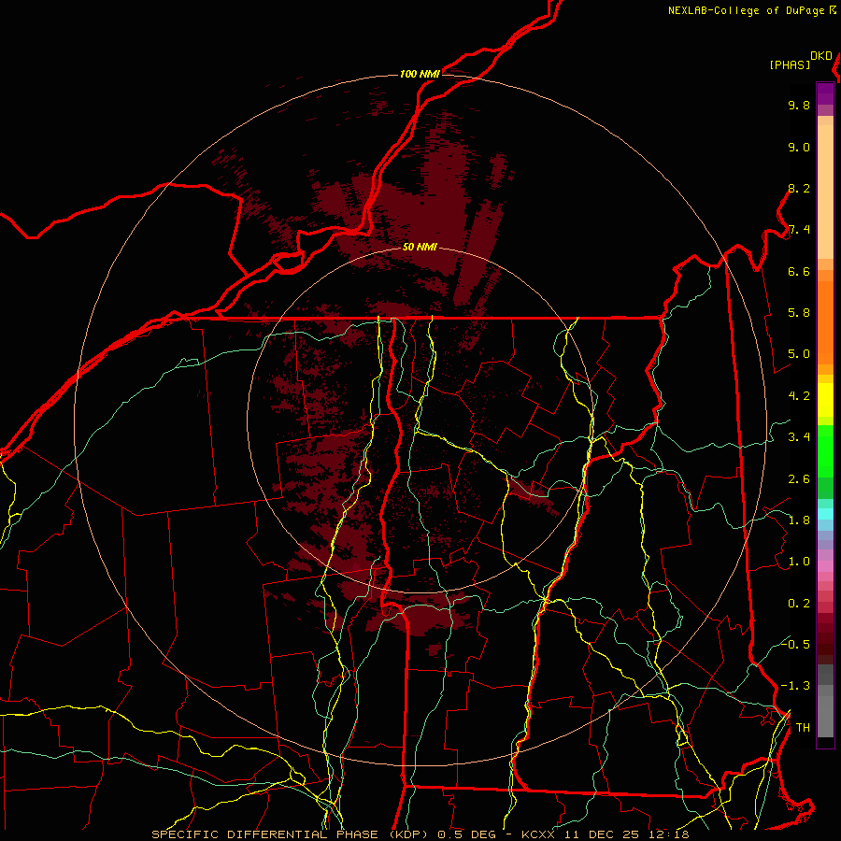Click the TH label on the scale
The height and width of the screenshot is (841, 841).
pos(803,728)
